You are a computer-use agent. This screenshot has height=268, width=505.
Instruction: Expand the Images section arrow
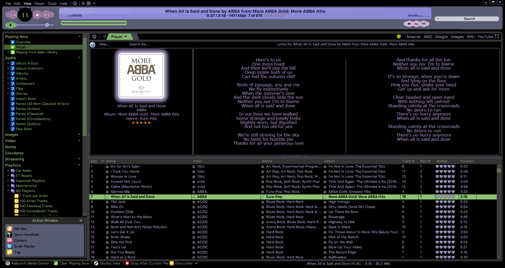click(x=79, y=134)
